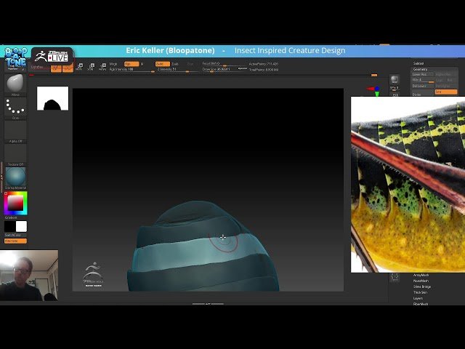
Task: Expand the ArrayMesh subpalette
Action: (421, 275)
